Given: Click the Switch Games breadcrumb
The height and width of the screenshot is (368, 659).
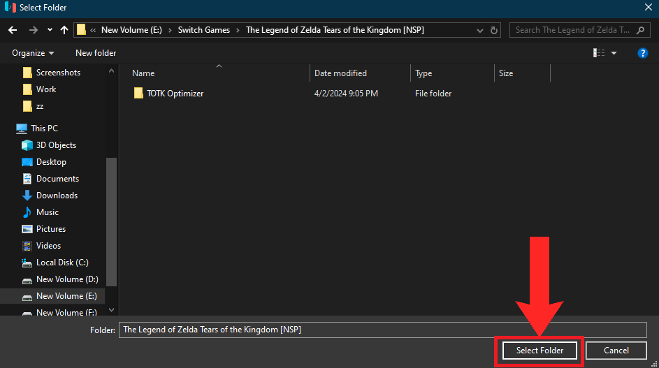Looking at the screenshot, I should pyautogui.click(x=204, y=30).
